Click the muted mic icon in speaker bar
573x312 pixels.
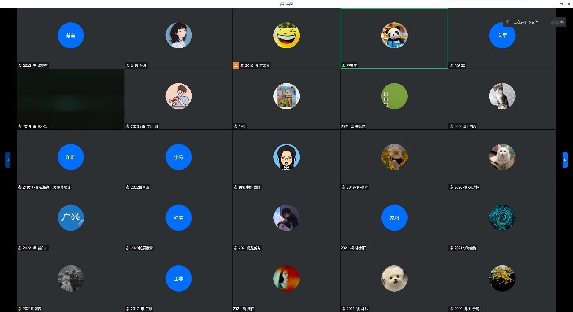[x=507, y=22]
